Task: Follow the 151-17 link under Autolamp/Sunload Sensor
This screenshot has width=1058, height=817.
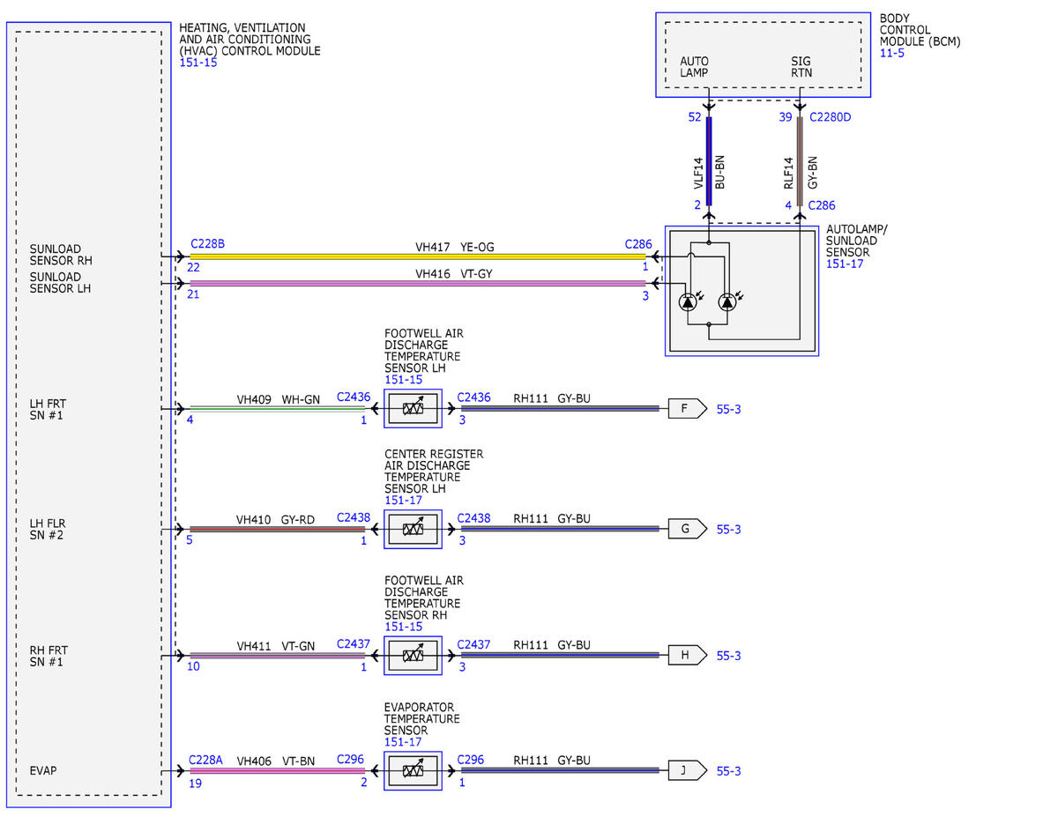Action: pyautogui.click(x=846, y=264)
